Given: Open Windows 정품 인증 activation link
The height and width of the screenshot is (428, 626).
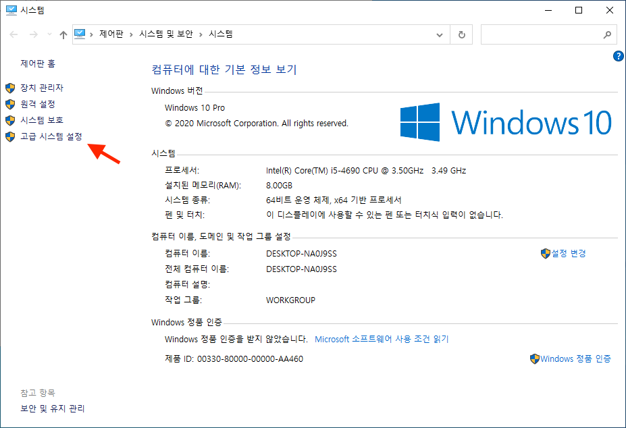Looking at the screenshot, I should coord(576,359).
